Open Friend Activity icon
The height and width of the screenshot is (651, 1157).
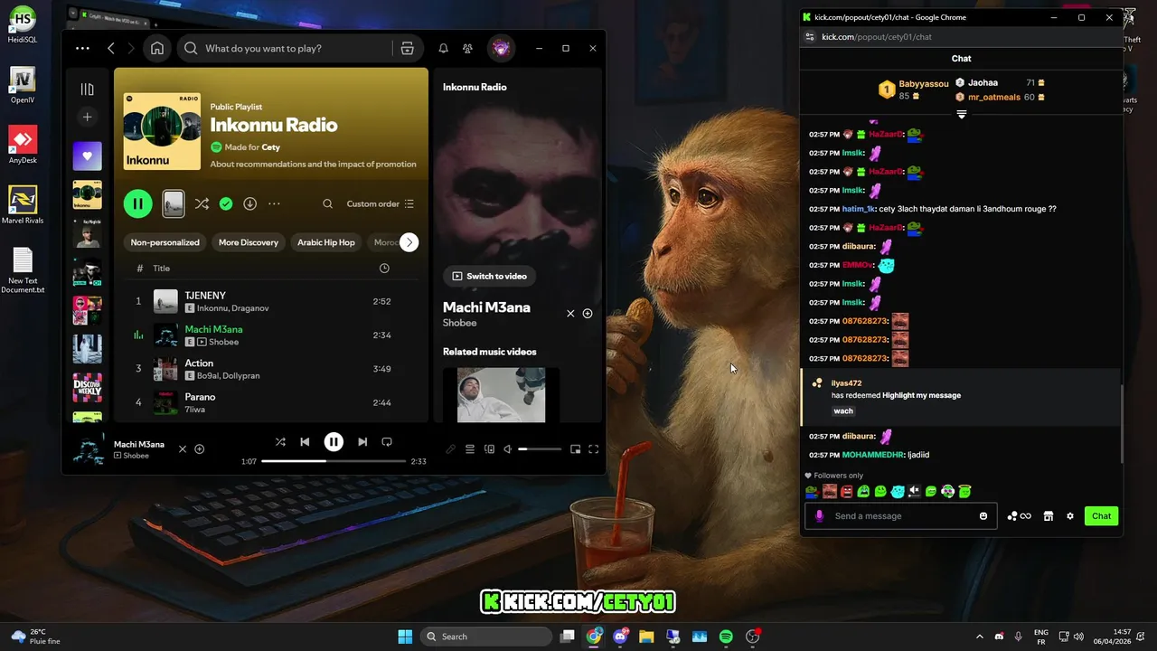click(467, 49)
